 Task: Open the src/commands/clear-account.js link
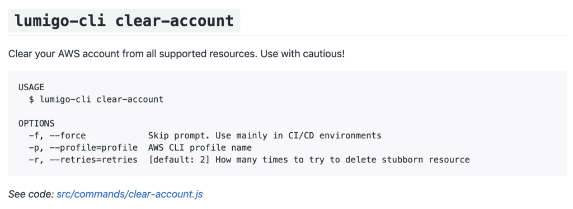click(x=130, y=194)
